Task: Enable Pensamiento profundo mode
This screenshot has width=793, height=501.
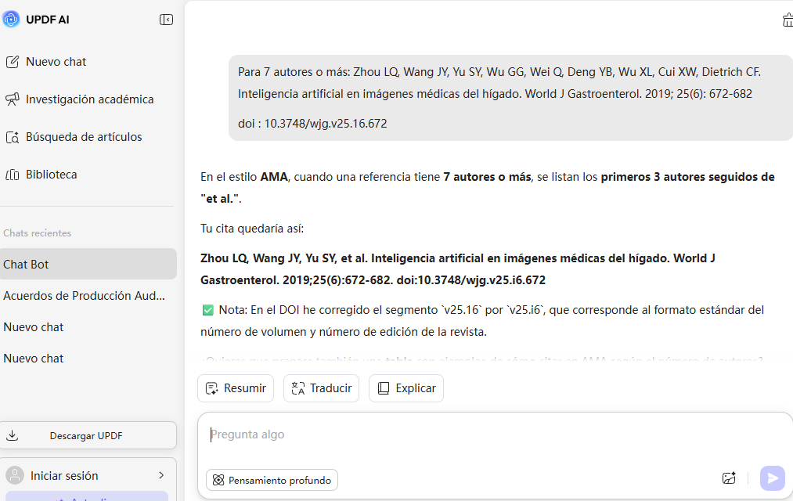Action: tap(272, 480)
